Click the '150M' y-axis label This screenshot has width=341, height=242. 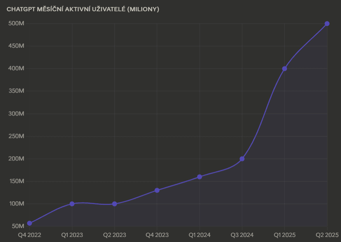coord(17,181)
